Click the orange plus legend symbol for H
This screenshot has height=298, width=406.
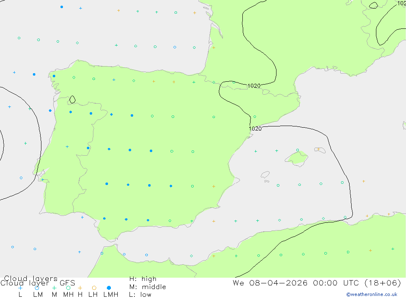point(80,288)
